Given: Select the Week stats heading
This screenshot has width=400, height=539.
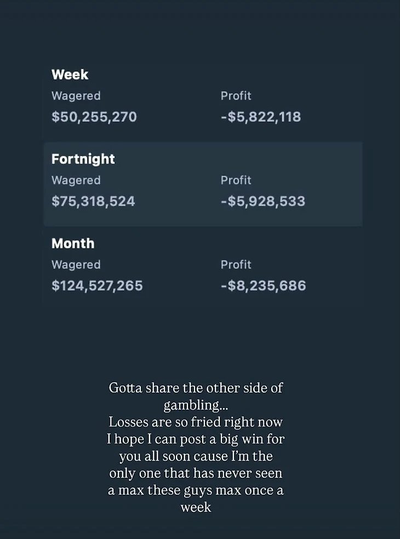Looking at the screenshot, I should [x=70, y=75].
